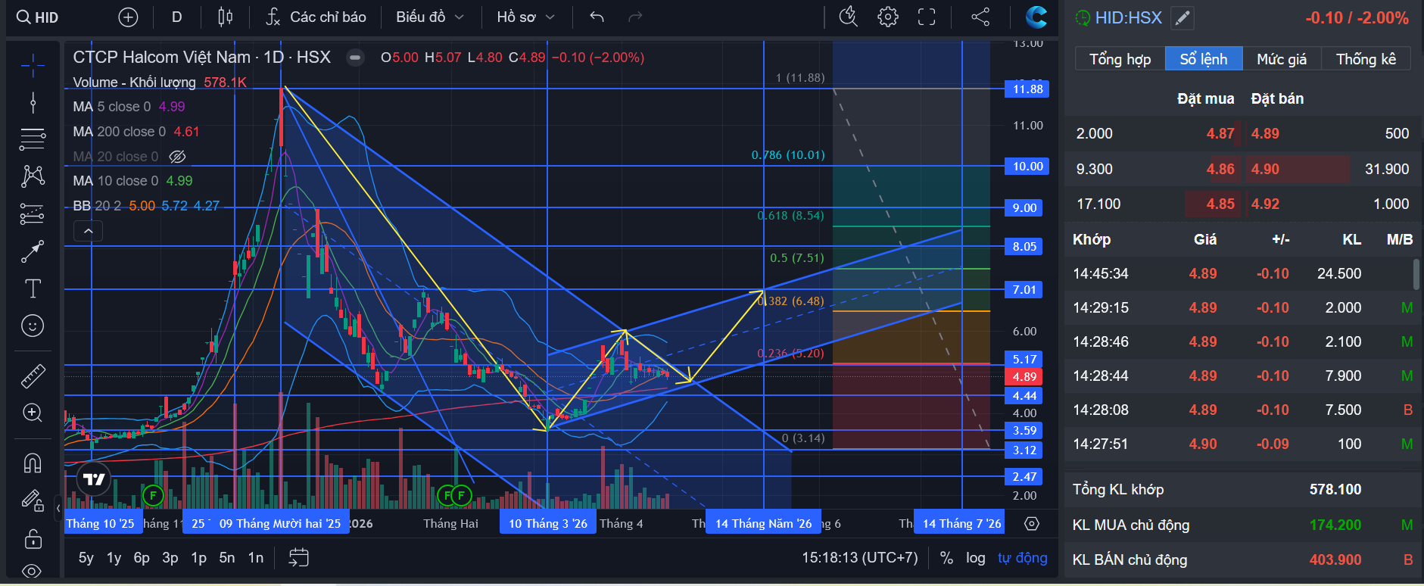Open the candlestick chart style selector

click(x=225, y=17)
